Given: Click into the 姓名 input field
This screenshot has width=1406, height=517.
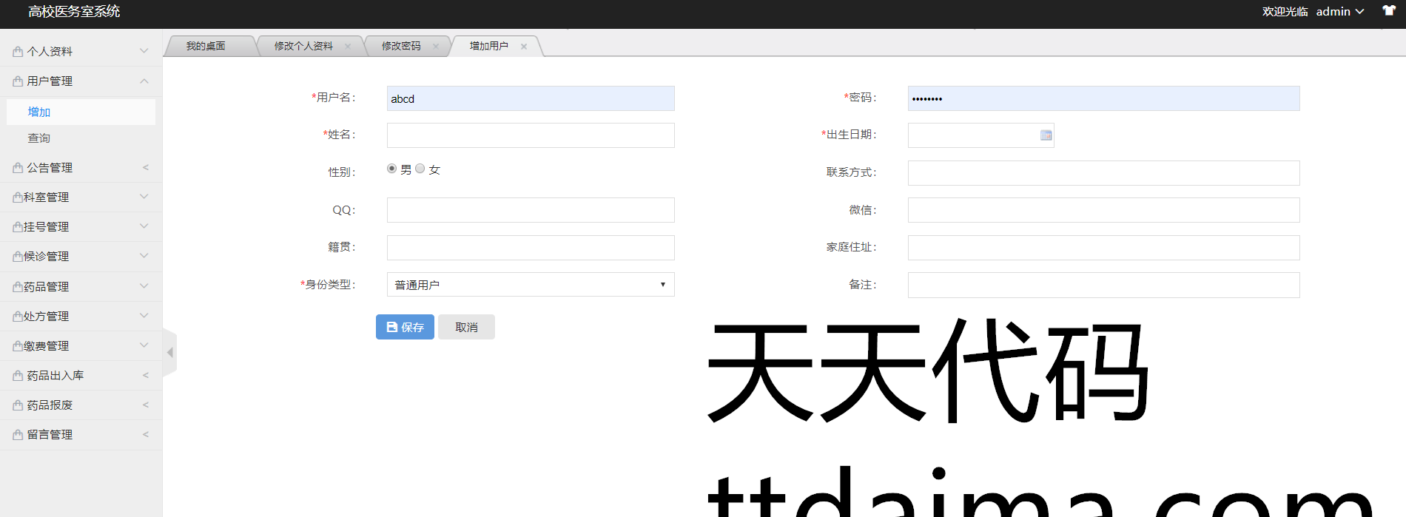Looking at the screenshot, I should (530, 135).
